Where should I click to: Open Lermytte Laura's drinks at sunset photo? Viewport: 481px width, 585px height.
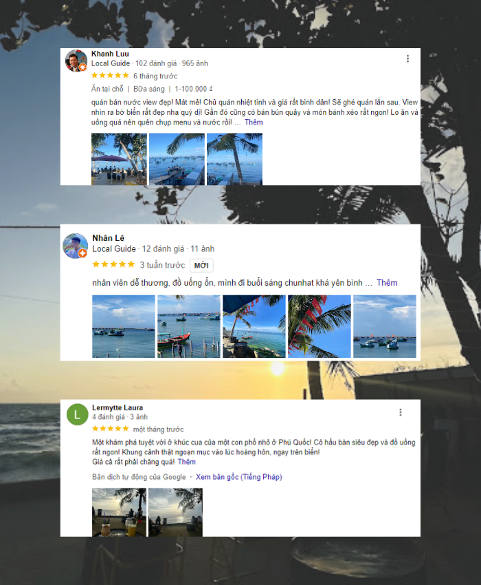click(120, 512)
